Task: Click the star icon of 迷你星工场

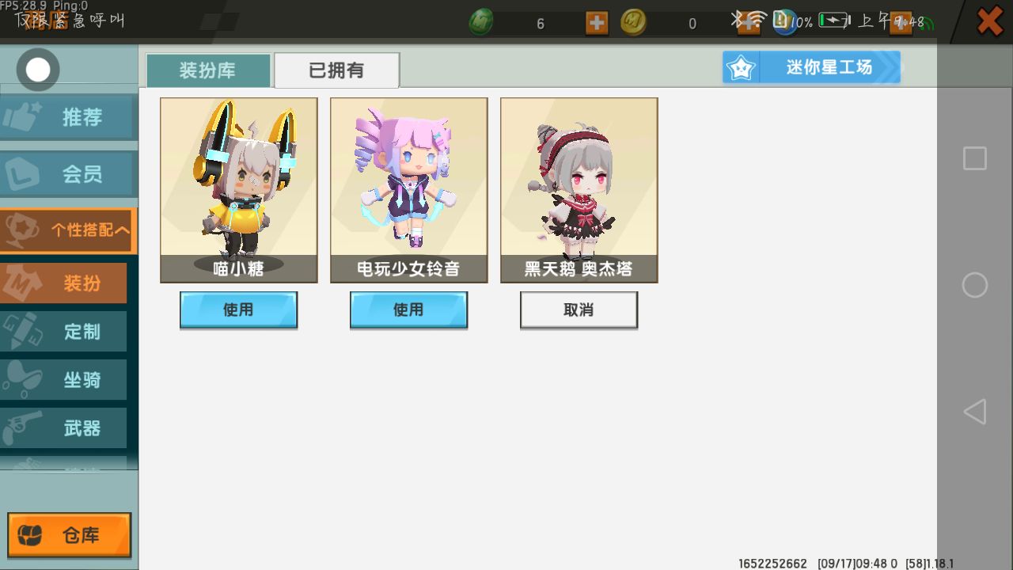Action: 742,68
